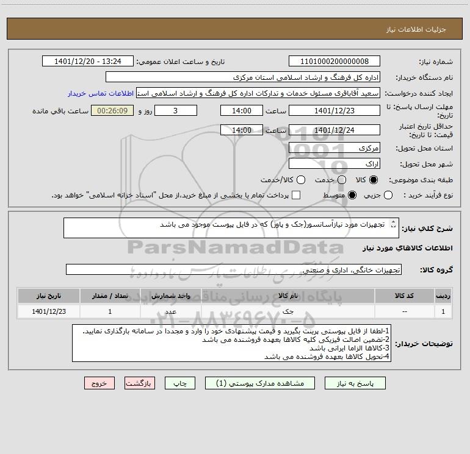Image resolution: width=470 pixels, height=454 pixels.
Task: Click the price validity time 14:00 field
Action: click(242, 130)
